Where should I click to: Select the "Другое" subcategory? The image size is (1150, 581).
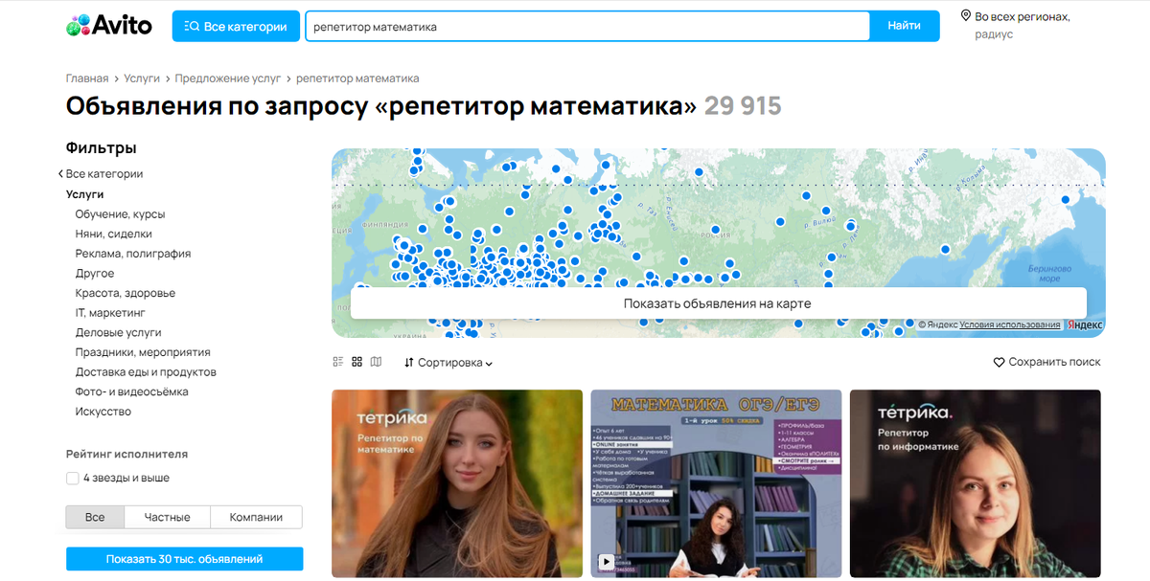95,274
